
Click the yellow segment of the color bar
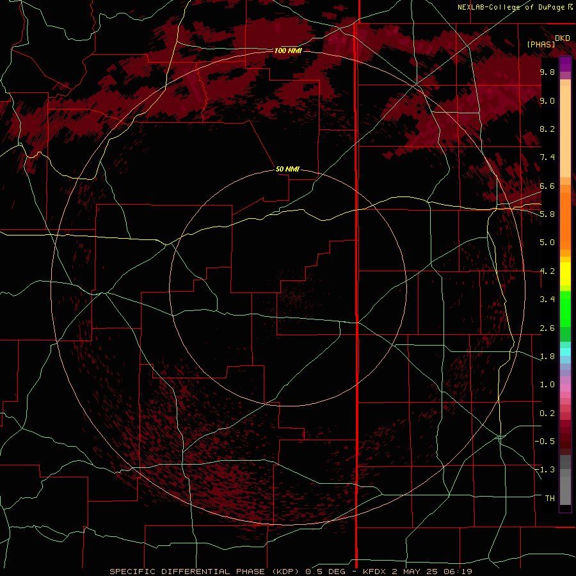coord(565,274)
